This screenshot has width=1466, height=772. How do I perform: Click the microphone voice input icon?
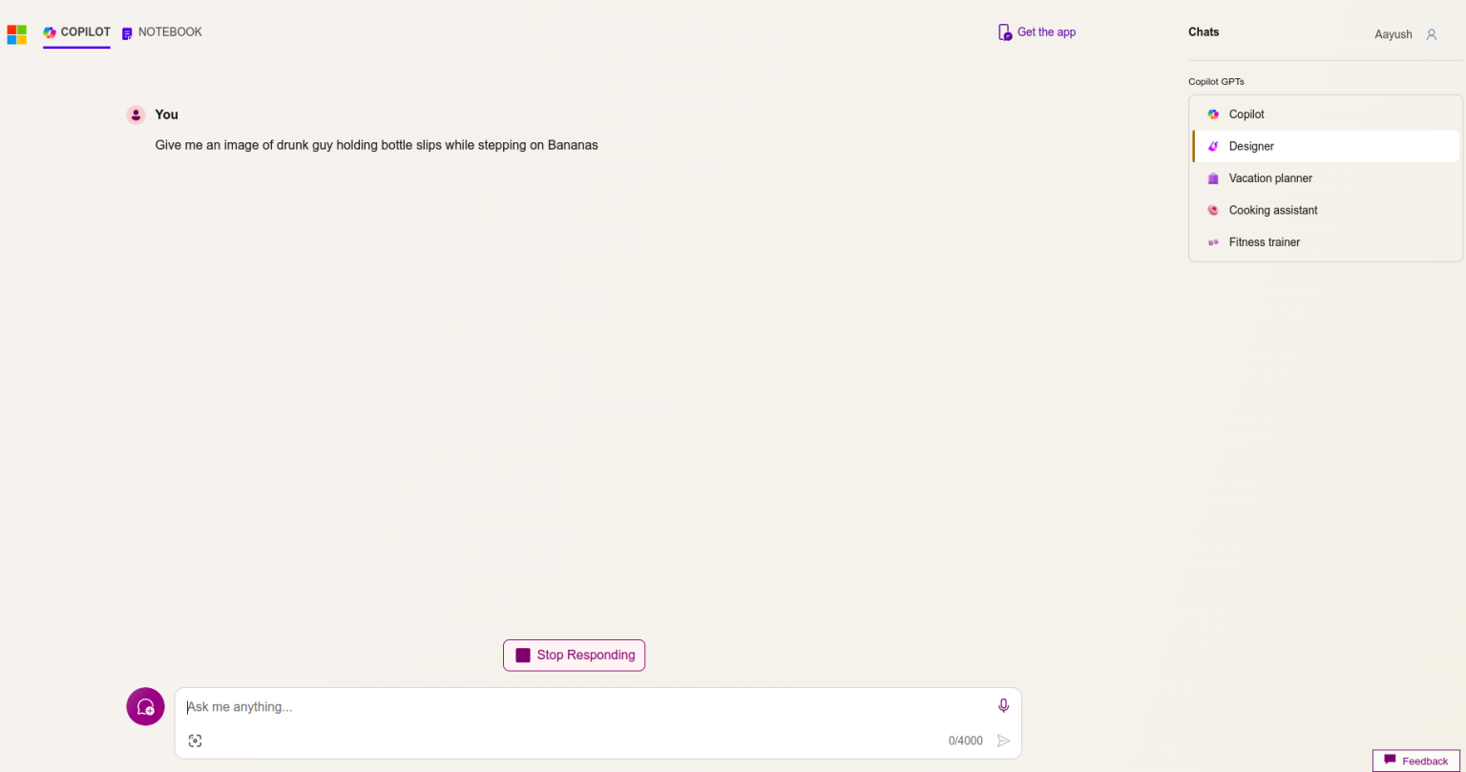point(1003,706)
